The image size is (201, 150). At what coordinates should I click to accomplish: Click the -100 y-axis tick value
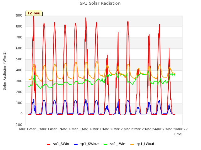19,125
